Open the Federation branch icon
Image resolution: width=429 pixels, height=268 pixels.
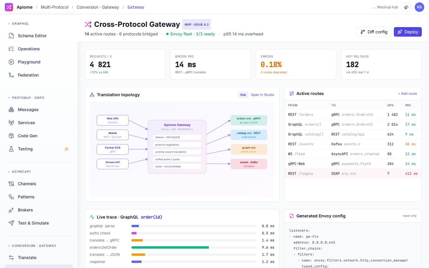[x=11, y=75]
